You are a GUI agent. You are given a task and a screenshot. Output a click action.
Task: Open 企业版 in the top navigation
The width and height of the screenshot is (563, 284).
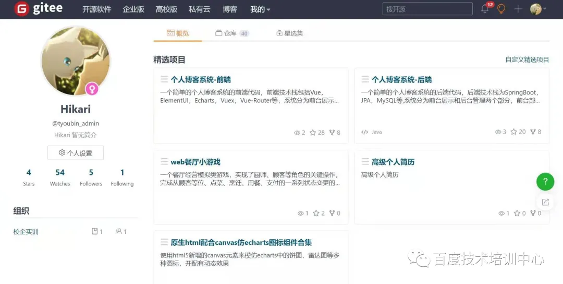coord(133,9)
